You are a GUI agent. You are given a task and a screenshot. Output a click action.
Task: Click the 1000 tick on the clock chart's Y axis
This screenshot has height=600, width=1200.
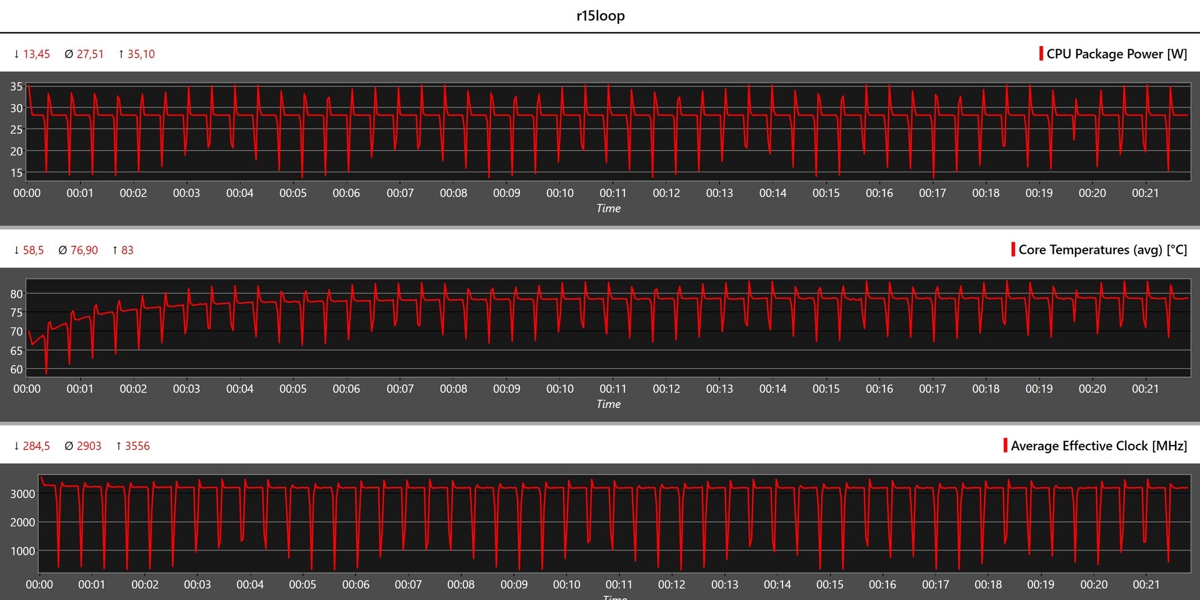[22, 551]
